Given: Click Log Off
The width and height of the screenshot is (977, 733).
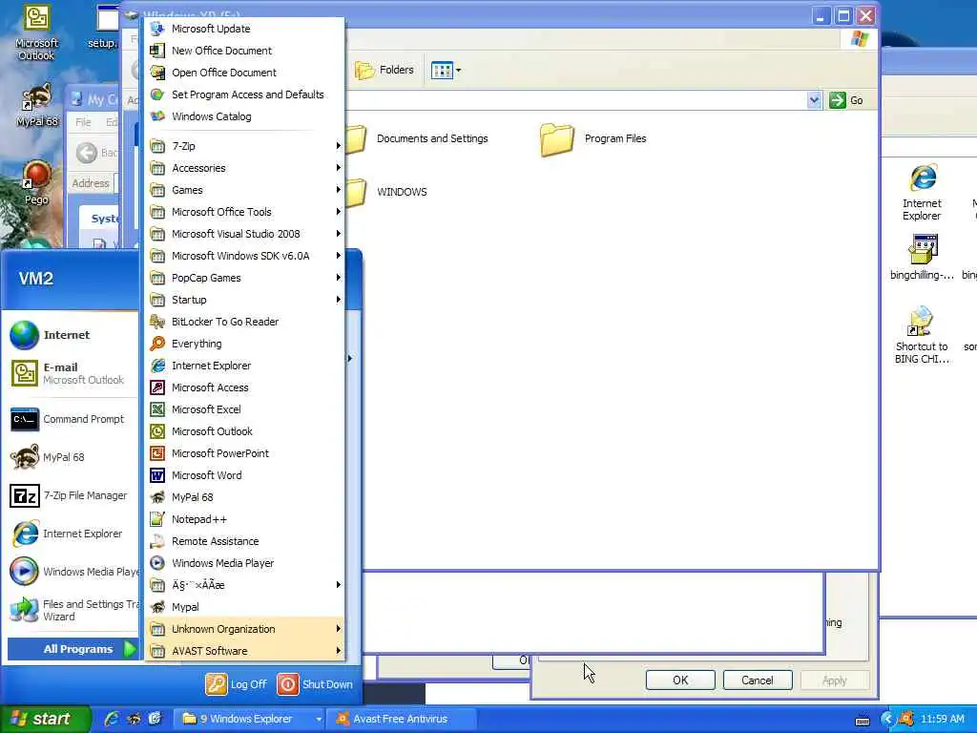Looking at the screenshot, I should click(237, 684).
